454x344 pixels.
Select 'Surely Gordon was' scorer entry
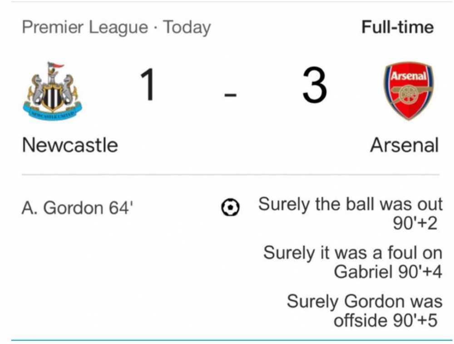click(x=365, y=301)
